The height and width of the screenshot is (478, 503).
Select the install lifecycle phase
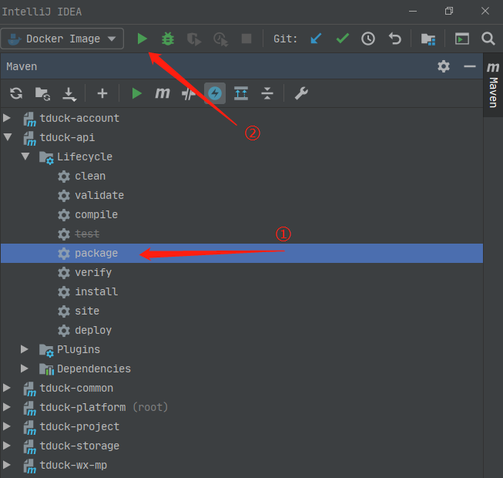pyautogui.click(x=96, y=291)
